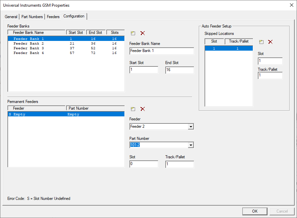Viewport: 297px width, 218px height.
Task: Open the Part Numbers tab
Action: pos(32,16)
